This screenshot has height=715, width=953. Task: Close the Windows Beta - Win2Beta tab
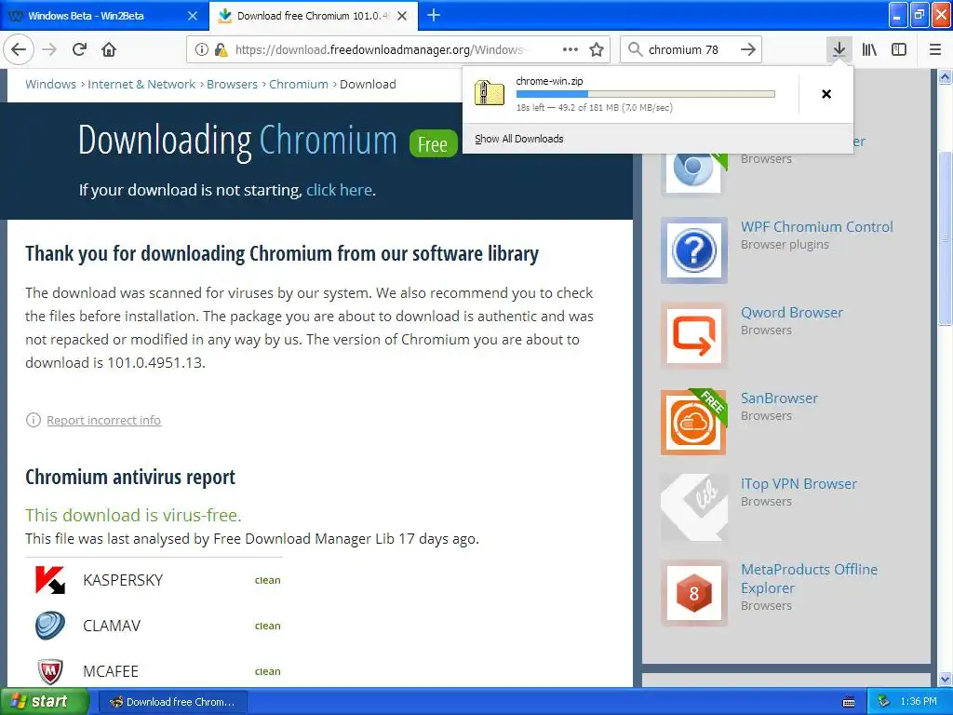point(192,16)
